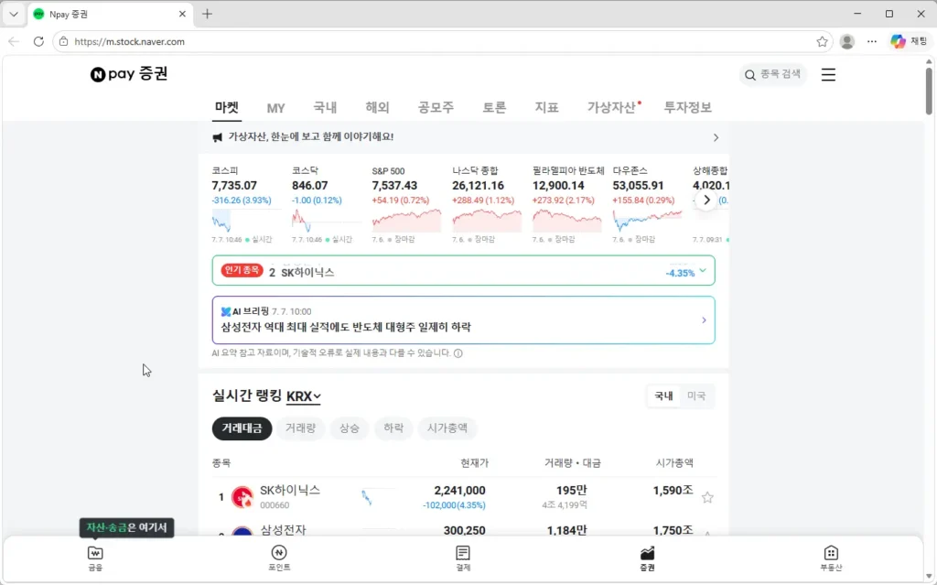
Task: Open the AI 브리핑 arrow
Action: (704, 320)
